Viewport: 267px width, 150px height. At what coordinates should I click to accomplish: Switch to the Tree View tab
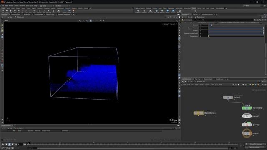click(197, 79)
